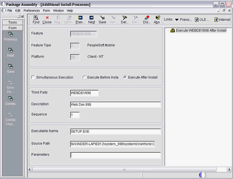Open the Preferences menu
233x179 pixels.
[32, 11]
